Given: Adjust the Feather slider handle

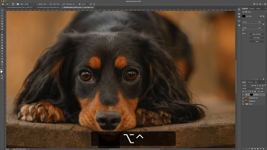Looking at the screenshot, I should (x=243, y=30).
